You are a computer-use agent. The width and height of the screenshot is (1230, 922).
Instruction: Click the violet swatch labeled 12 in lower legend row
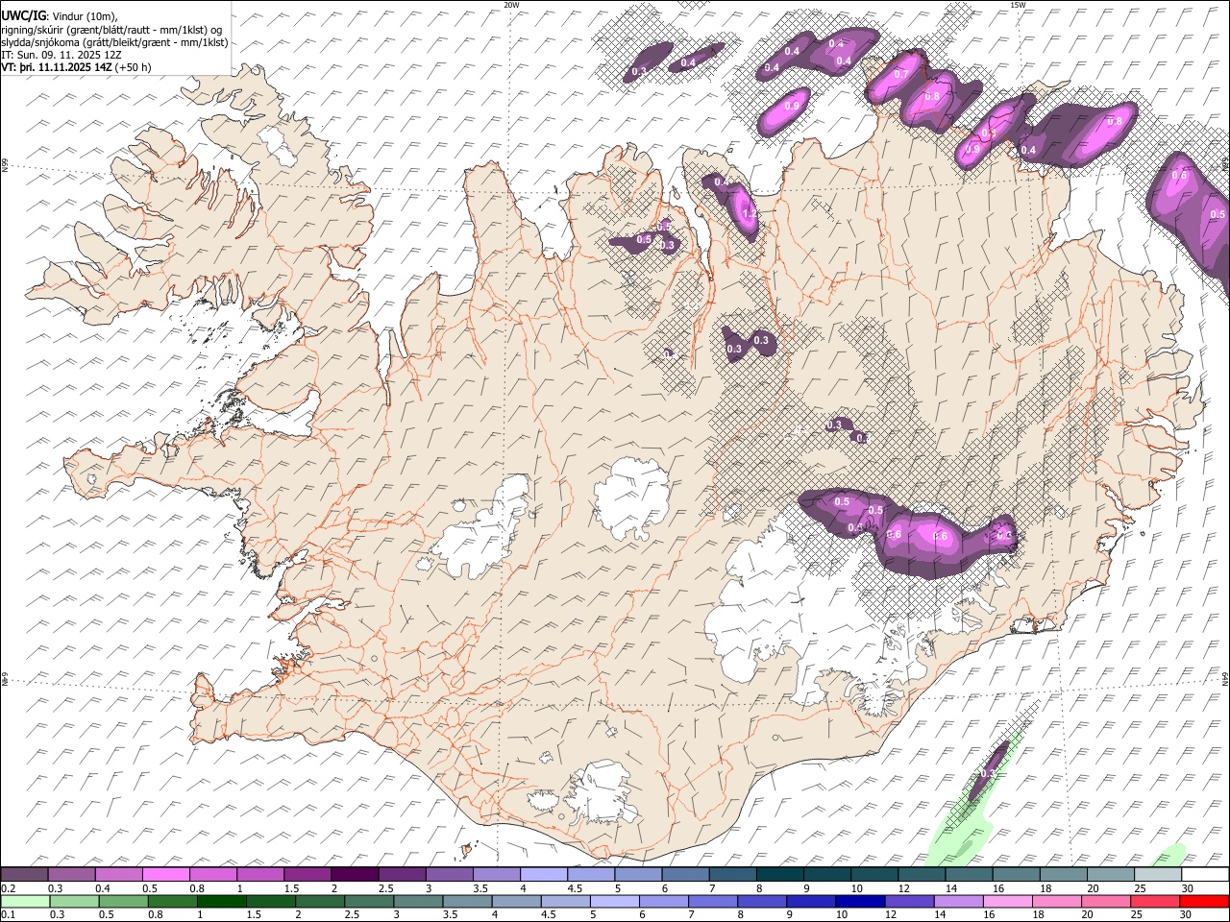click(x=909, y=902)
